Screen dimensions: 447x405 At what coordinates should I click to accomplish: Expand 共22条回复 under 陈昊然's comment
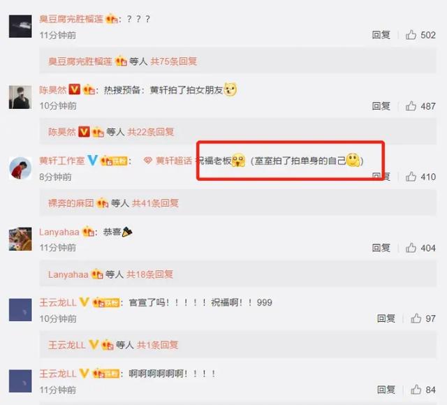coord(151,132)
